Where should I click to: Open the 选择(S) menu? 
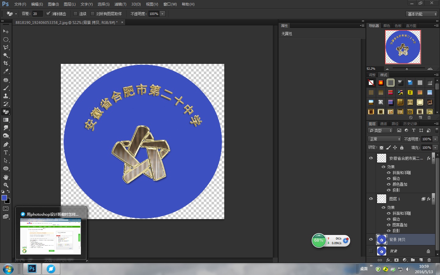click(x=104, y=4)
